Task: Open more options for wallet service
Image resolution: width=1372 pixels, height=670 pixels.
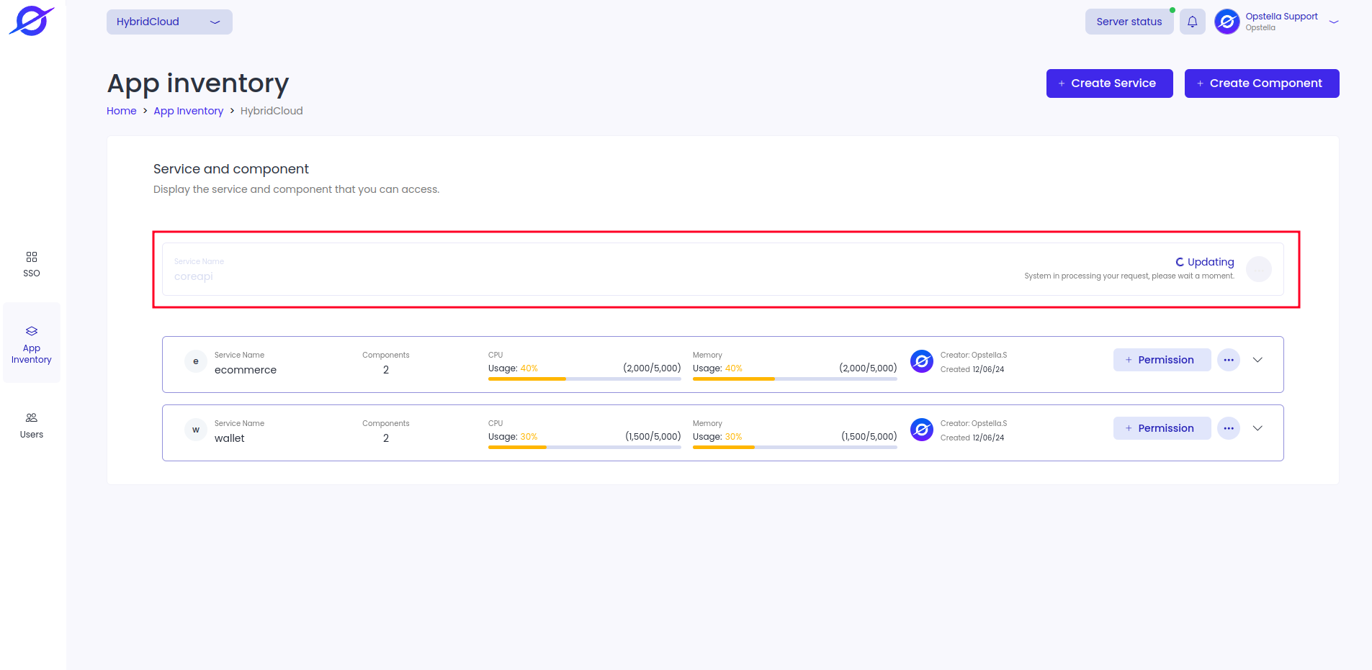Action: [x=1229, y=428]
